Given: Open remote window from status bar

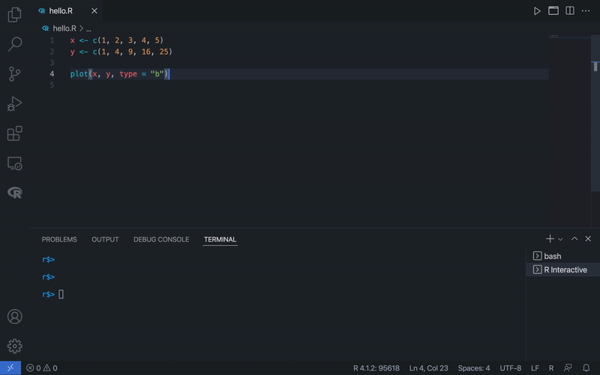Looking at the screenshot, I should coord(10,367).
